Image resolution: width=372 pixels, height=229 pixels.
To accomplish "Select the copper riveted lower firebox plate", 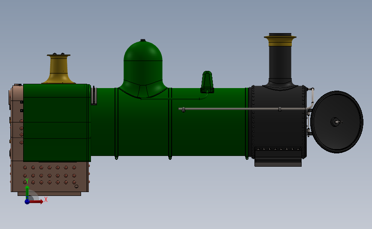I will (x=50, y=177).
